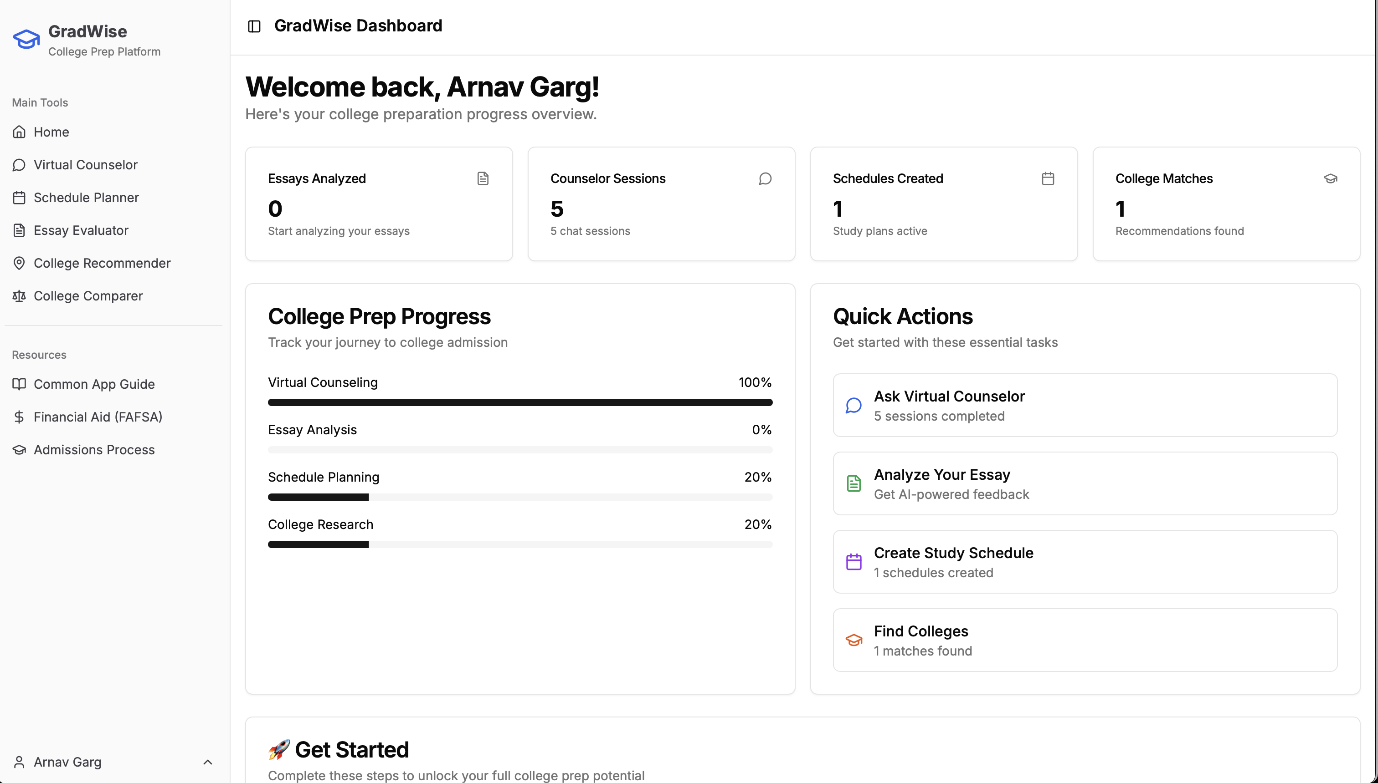Click the Counselor Sessions stat card
The width and height of the screenshot is (1378, 783).
661,204
